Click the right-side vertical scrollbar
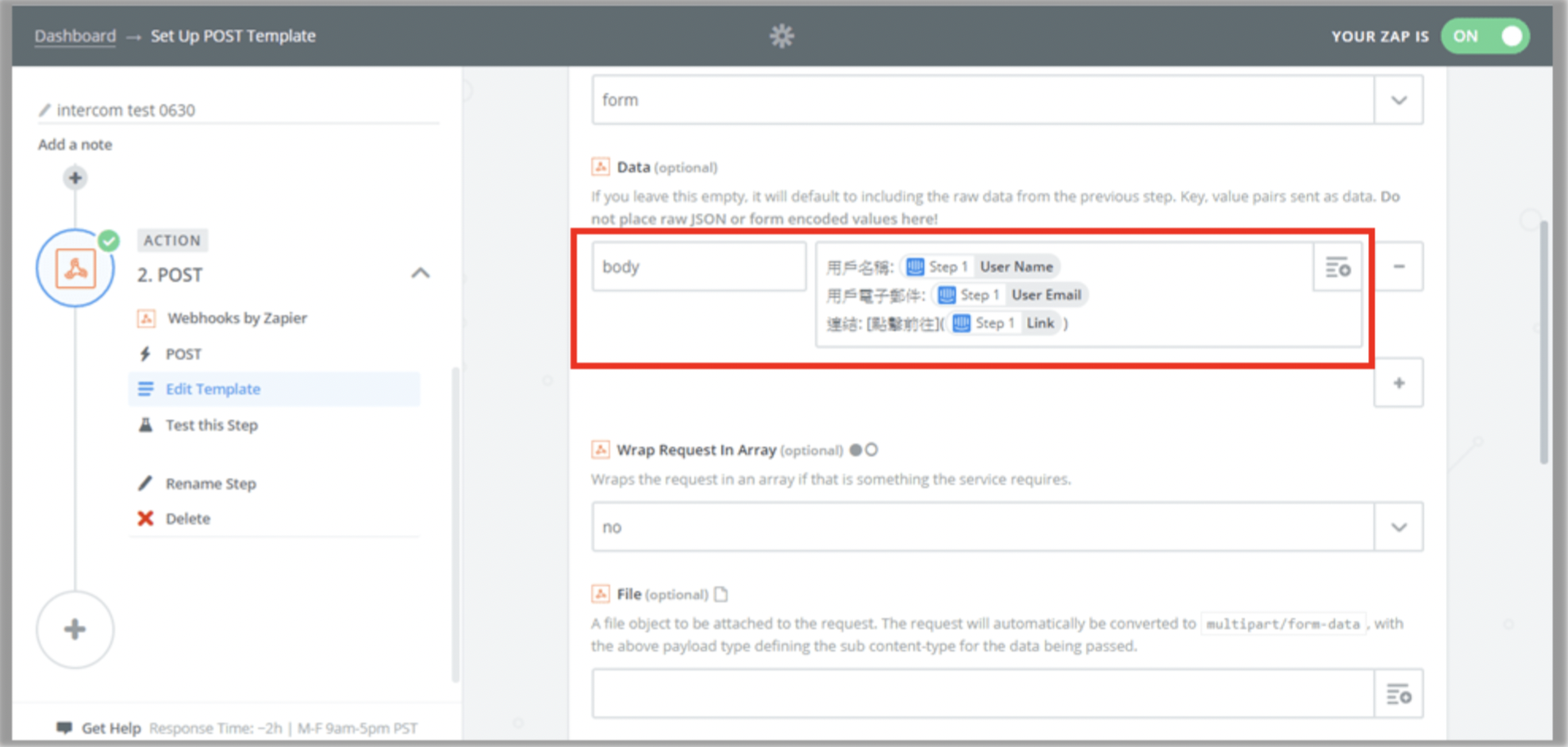 pyautogui.click(x=1543, y=343)
